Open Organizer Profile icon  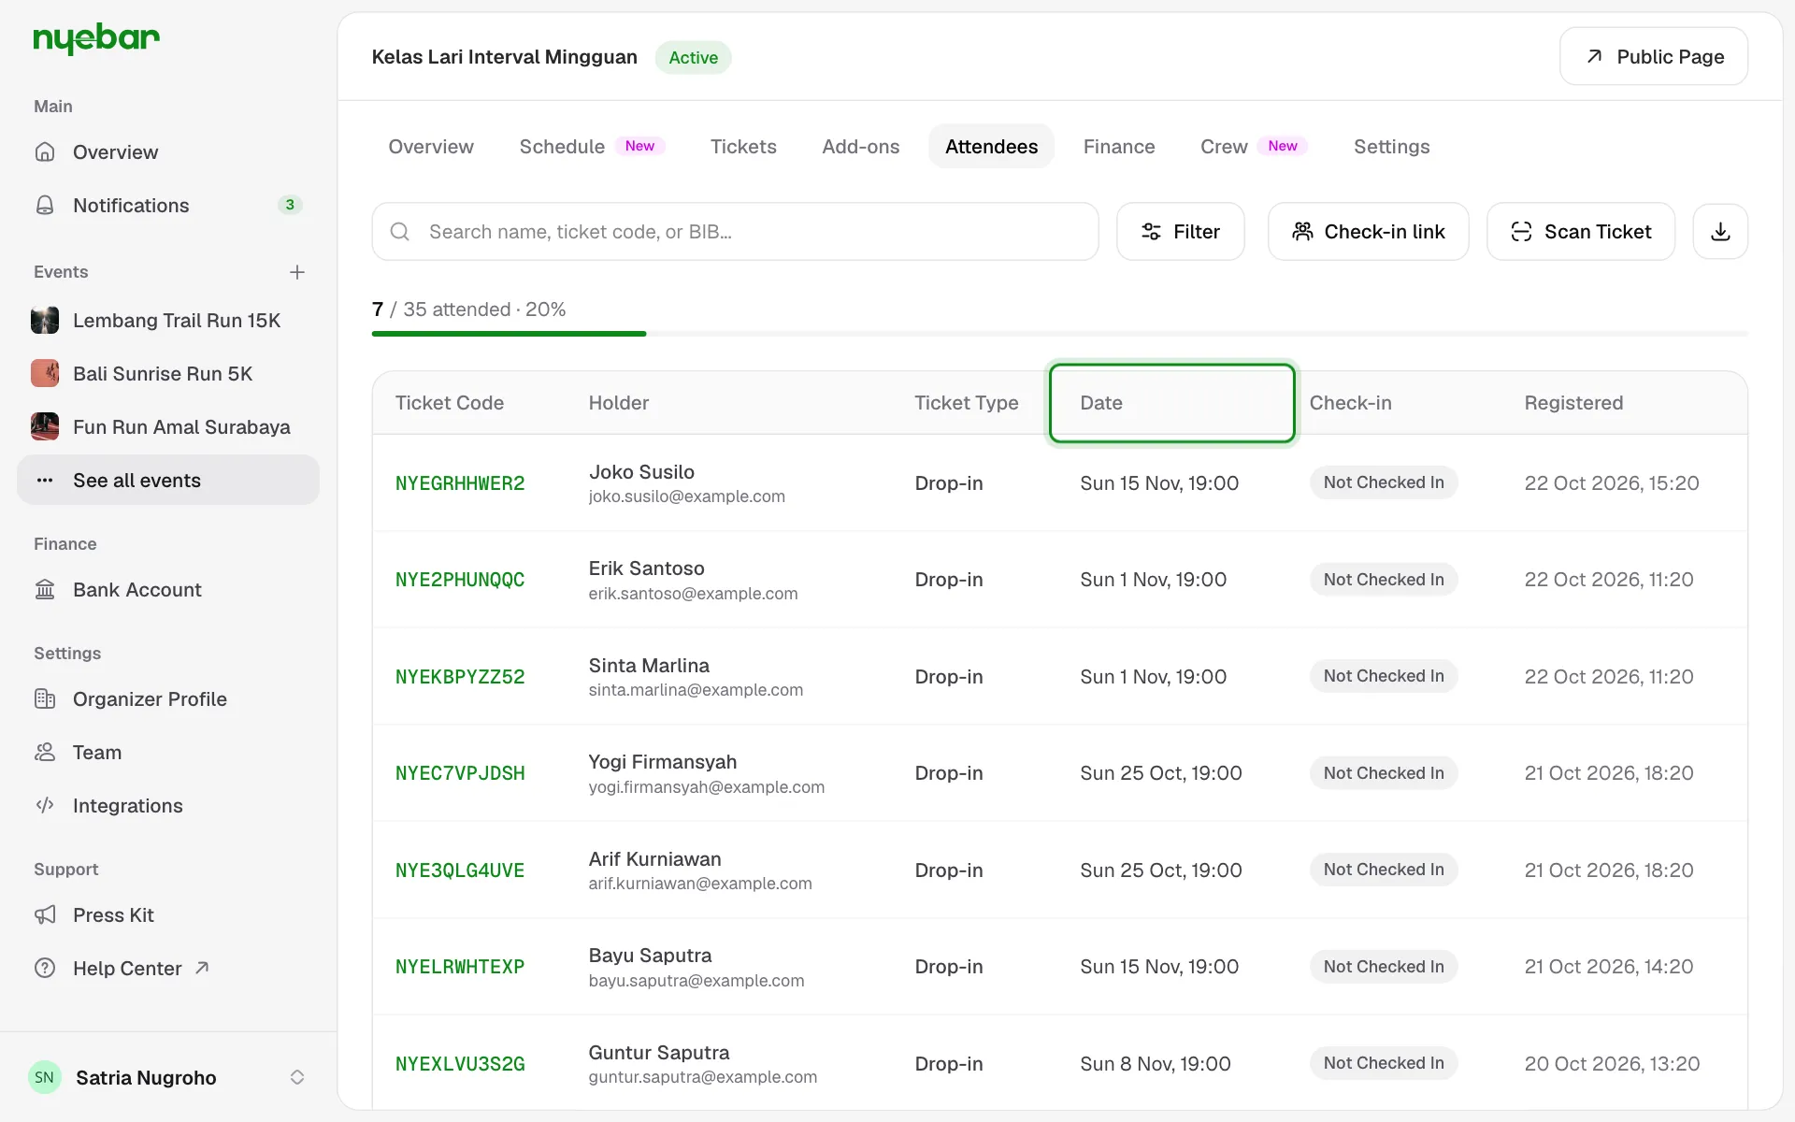coord(45,698)
